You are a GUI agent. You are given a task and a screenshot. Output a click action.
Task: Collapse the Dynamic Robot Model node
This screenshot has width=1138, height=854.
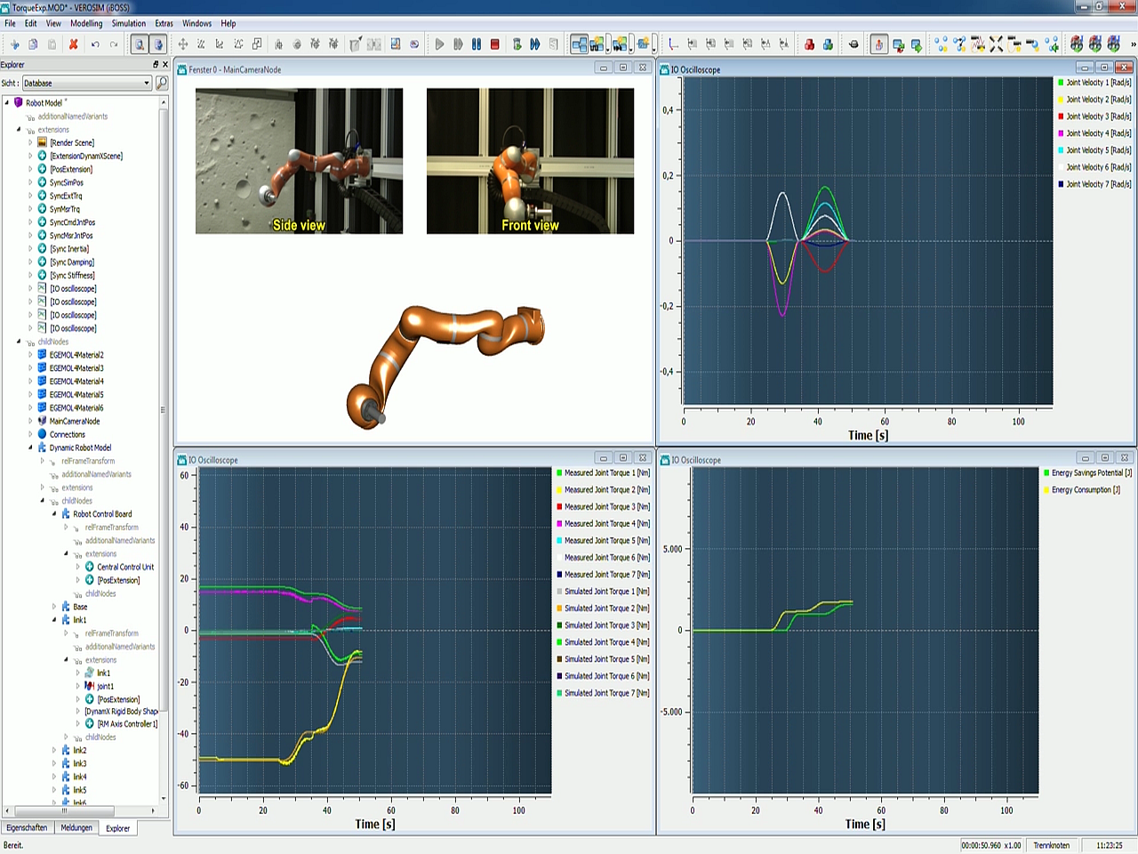[x=30, y=448]
